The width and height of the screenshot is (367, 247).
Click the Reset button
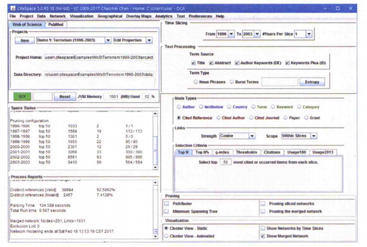pos(65,96)
